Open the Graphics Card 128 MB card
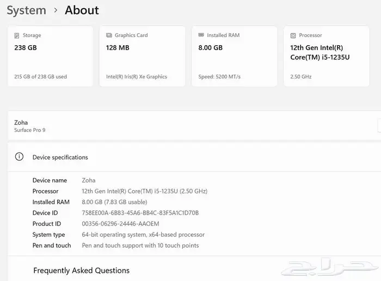 [x=142, y=56]
